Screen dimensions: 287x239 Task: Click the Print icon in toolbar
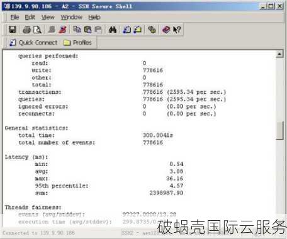coord(26,30)
